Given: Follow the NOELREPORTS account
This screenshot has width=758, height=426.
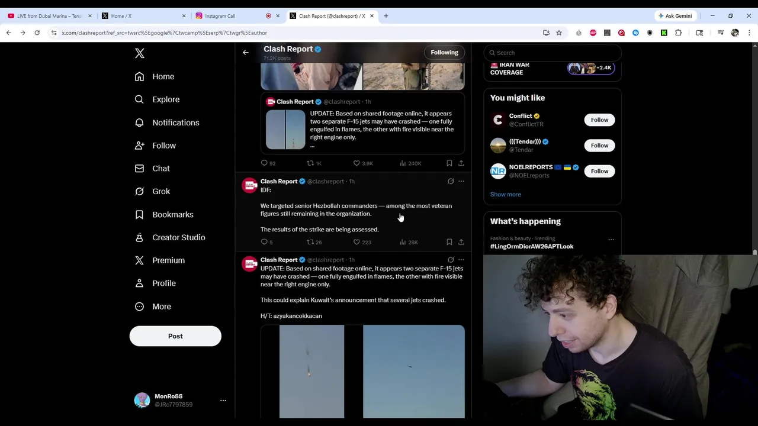Looking at the screenshot, I should (x=599, y=171).
